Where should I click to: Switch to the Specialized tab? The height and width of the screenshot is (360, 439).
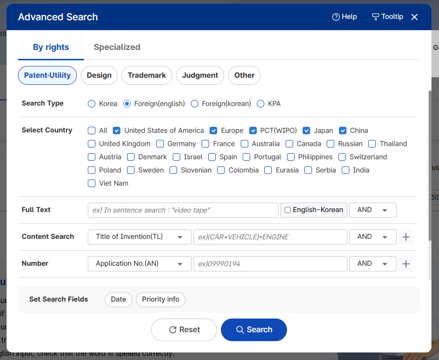[117, 47]
